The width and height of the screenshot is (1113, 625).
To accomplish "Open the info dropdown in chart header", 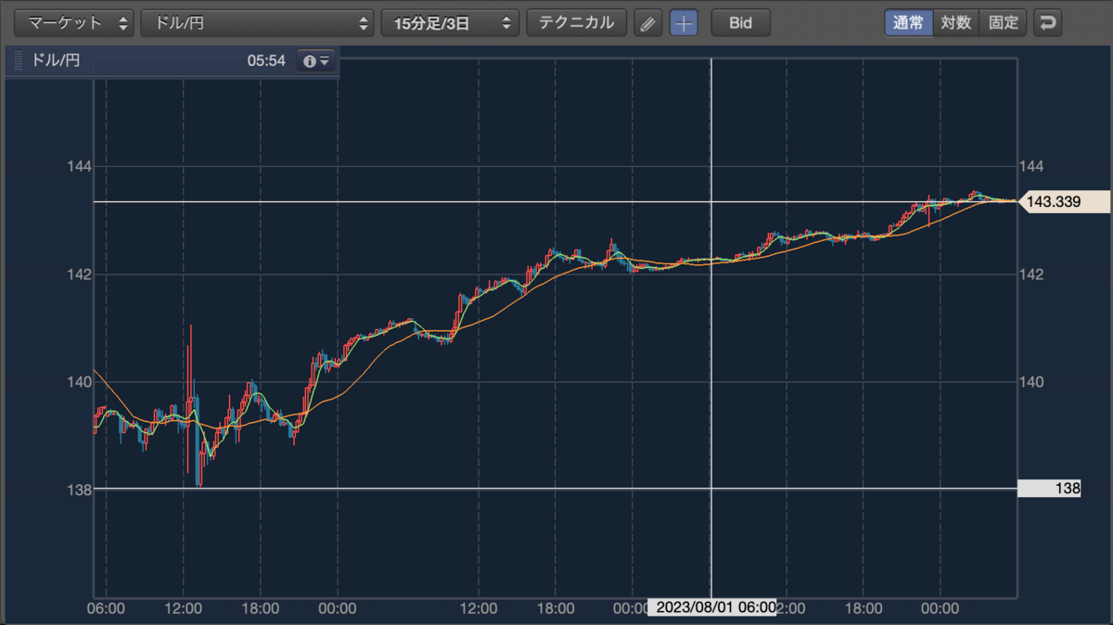I will pyautogui.click(x=316, y=61).
